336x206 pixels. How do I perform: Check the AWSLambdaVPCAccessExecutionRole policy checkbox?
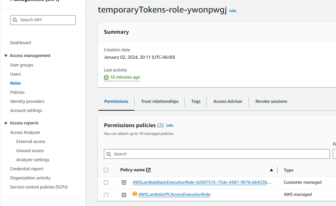point(106,195)
